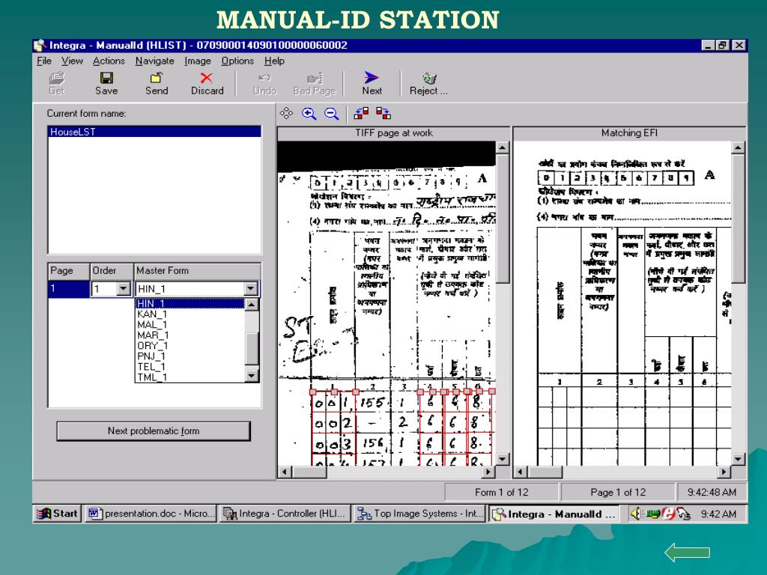Viewport: 767px width, 575px height.
Task: Click the TIFF page scroll-left arrow
Action: coord(285,472)
